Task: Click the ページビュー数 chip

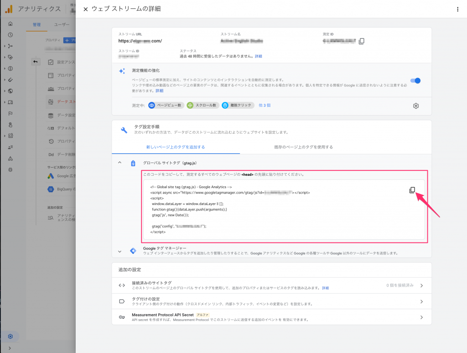Action: click(166, 105)
